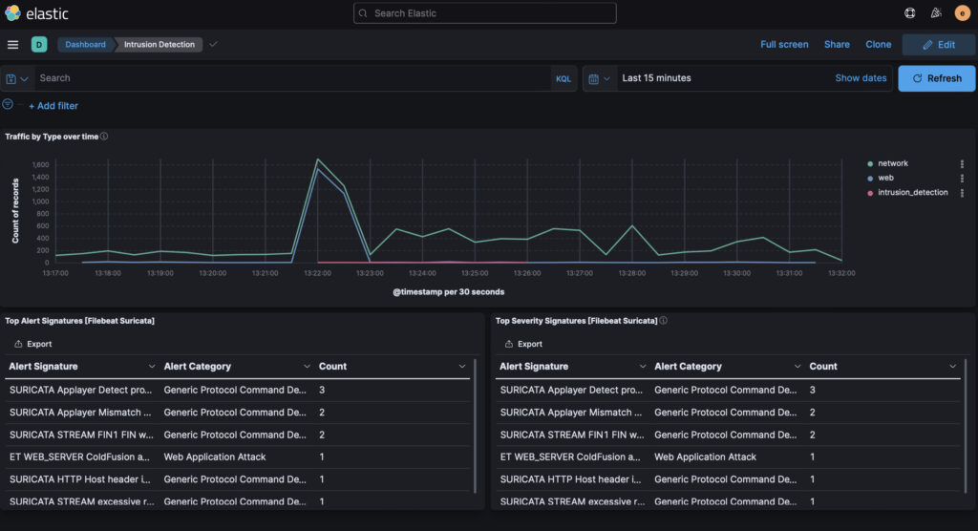Click the Show dates link
The height and width of the screenshot is (531, 978).
[x=861, y=78]
